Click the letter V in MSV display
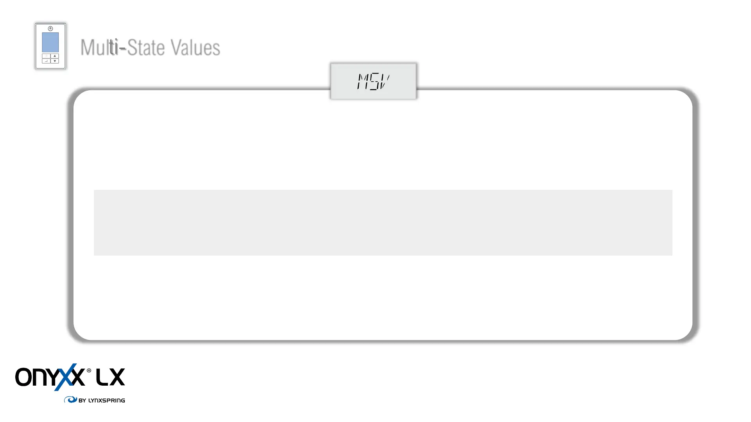The image size is (751, 422). point(384,82)
